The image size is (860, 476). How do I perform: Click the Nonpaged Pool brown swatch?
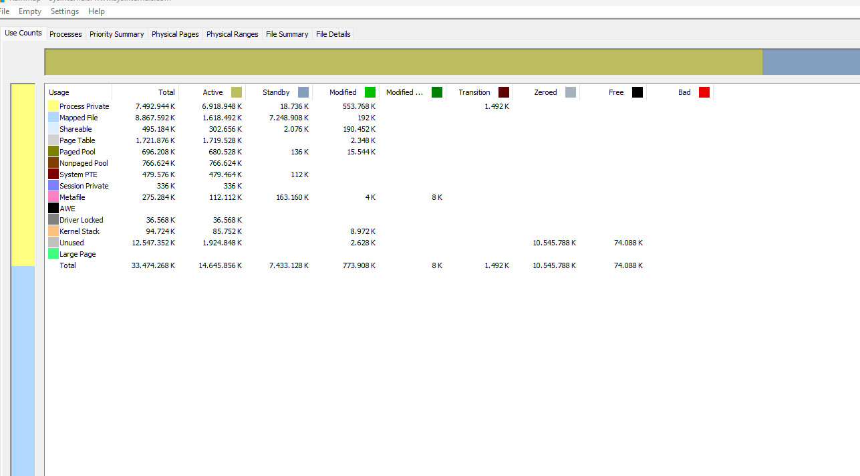[53, 163]
